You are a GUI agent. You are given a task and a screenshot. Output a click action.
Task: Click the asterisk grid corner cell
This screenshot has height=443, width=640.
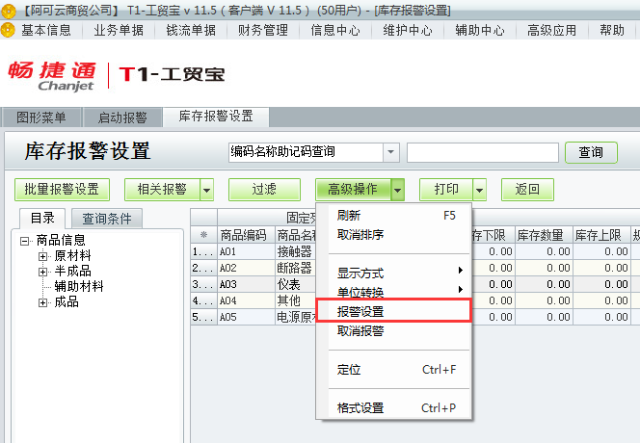[203, 235]
